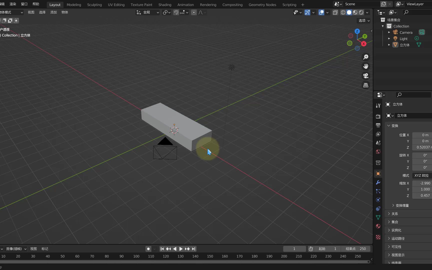432x270 pixels.
Task: Click the mesh data icon beside 立方体
Action: pyautogui.click(x=419, y=45)
